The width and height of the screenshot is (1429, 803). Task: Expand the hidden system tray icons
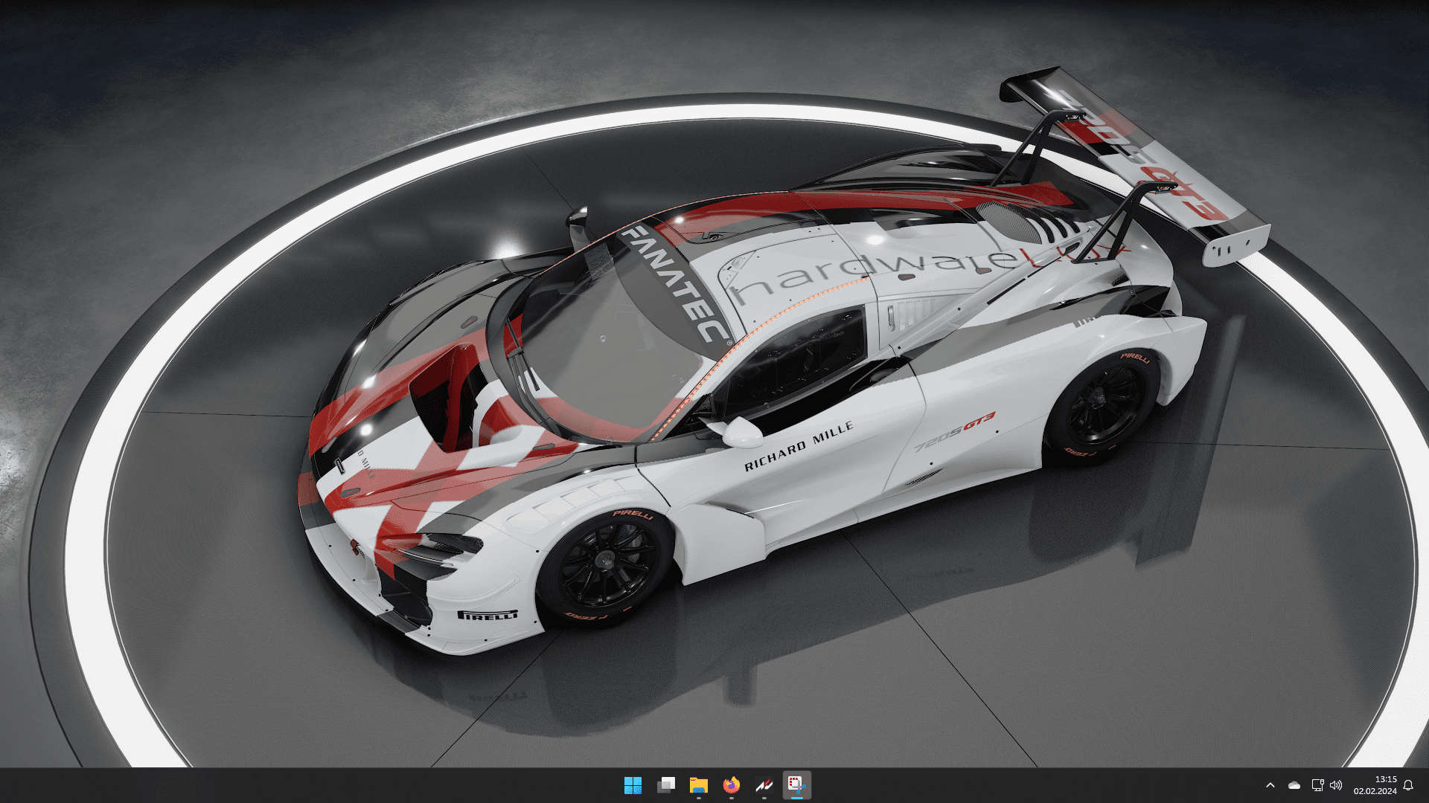tap(1270, 785)
